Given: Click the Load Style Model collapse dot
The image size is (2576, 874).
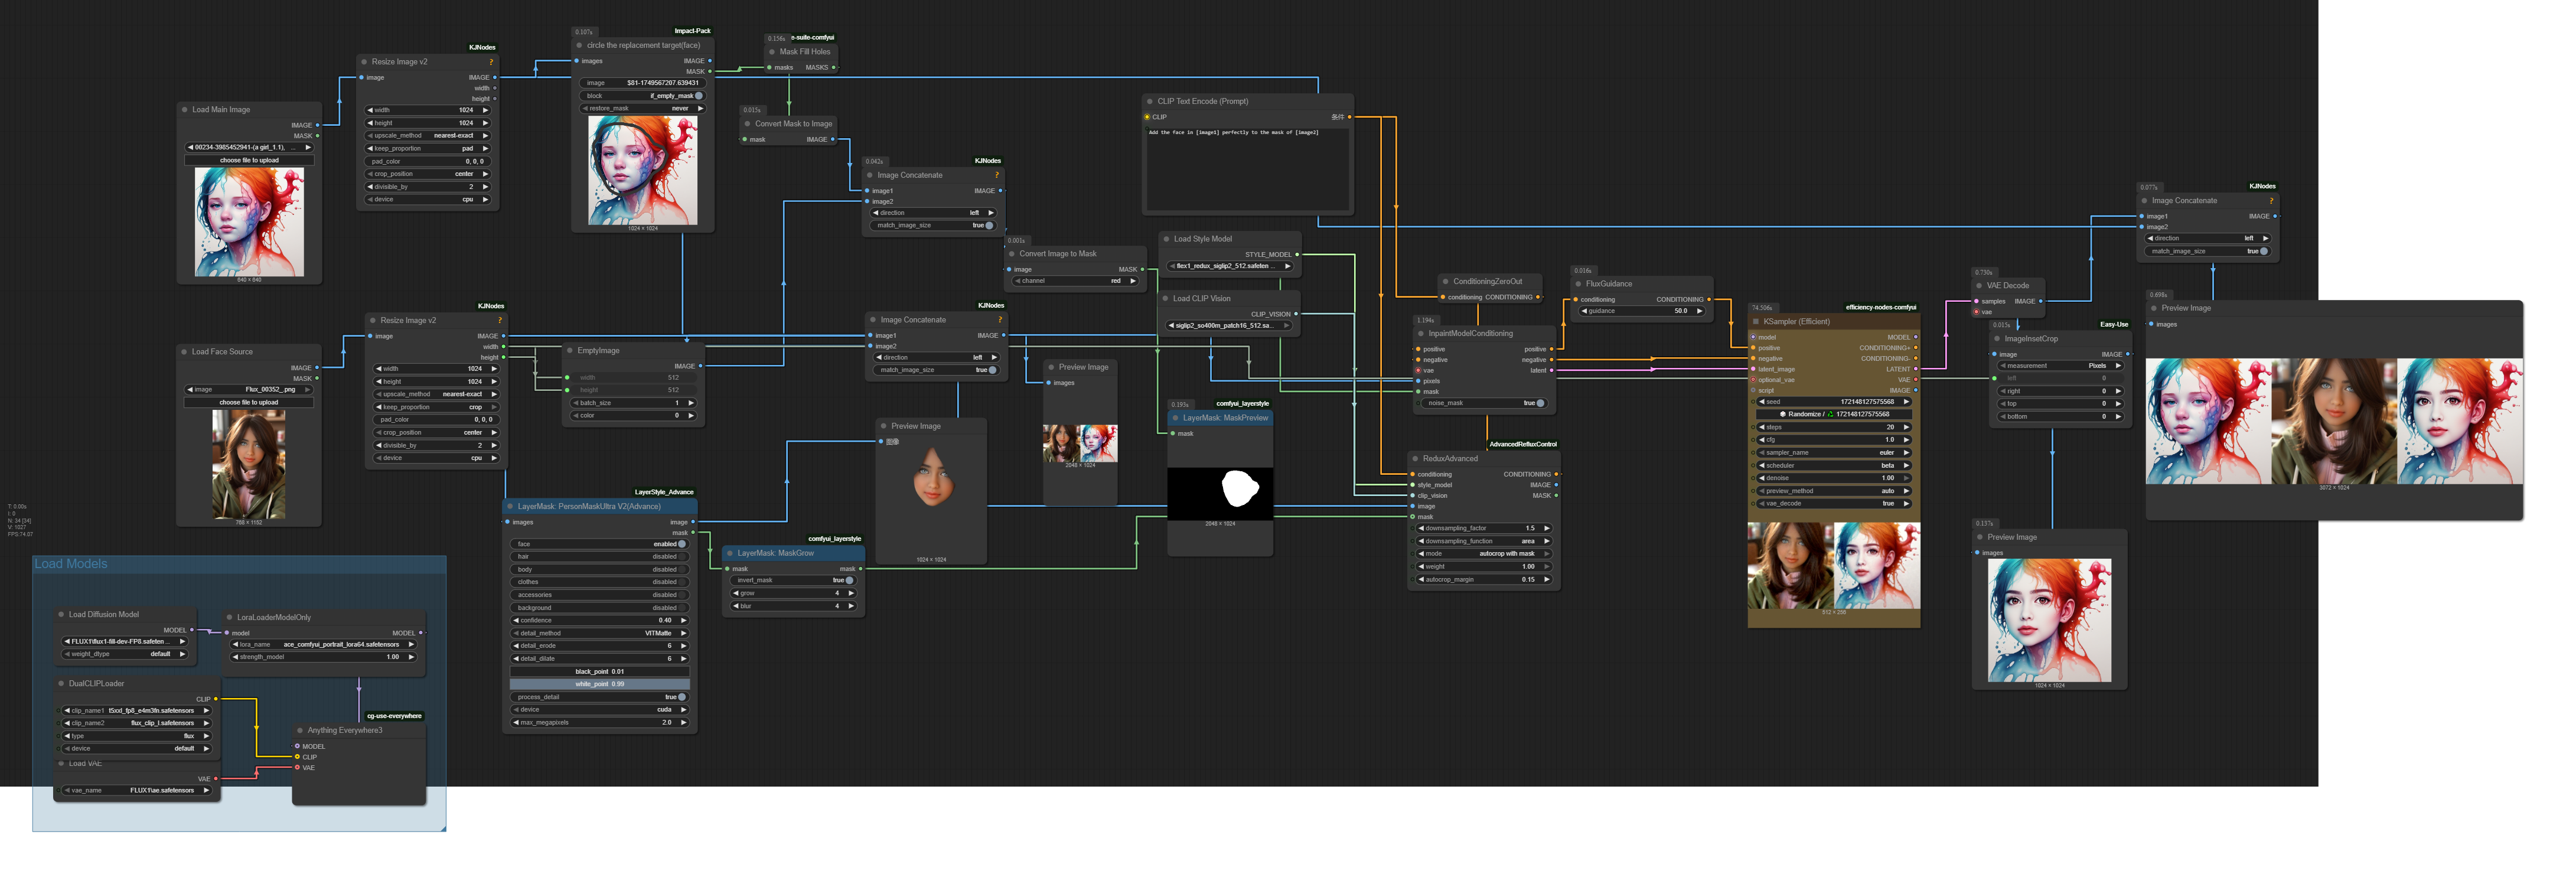Looking at the screenshot, I should coord(1166,239).
